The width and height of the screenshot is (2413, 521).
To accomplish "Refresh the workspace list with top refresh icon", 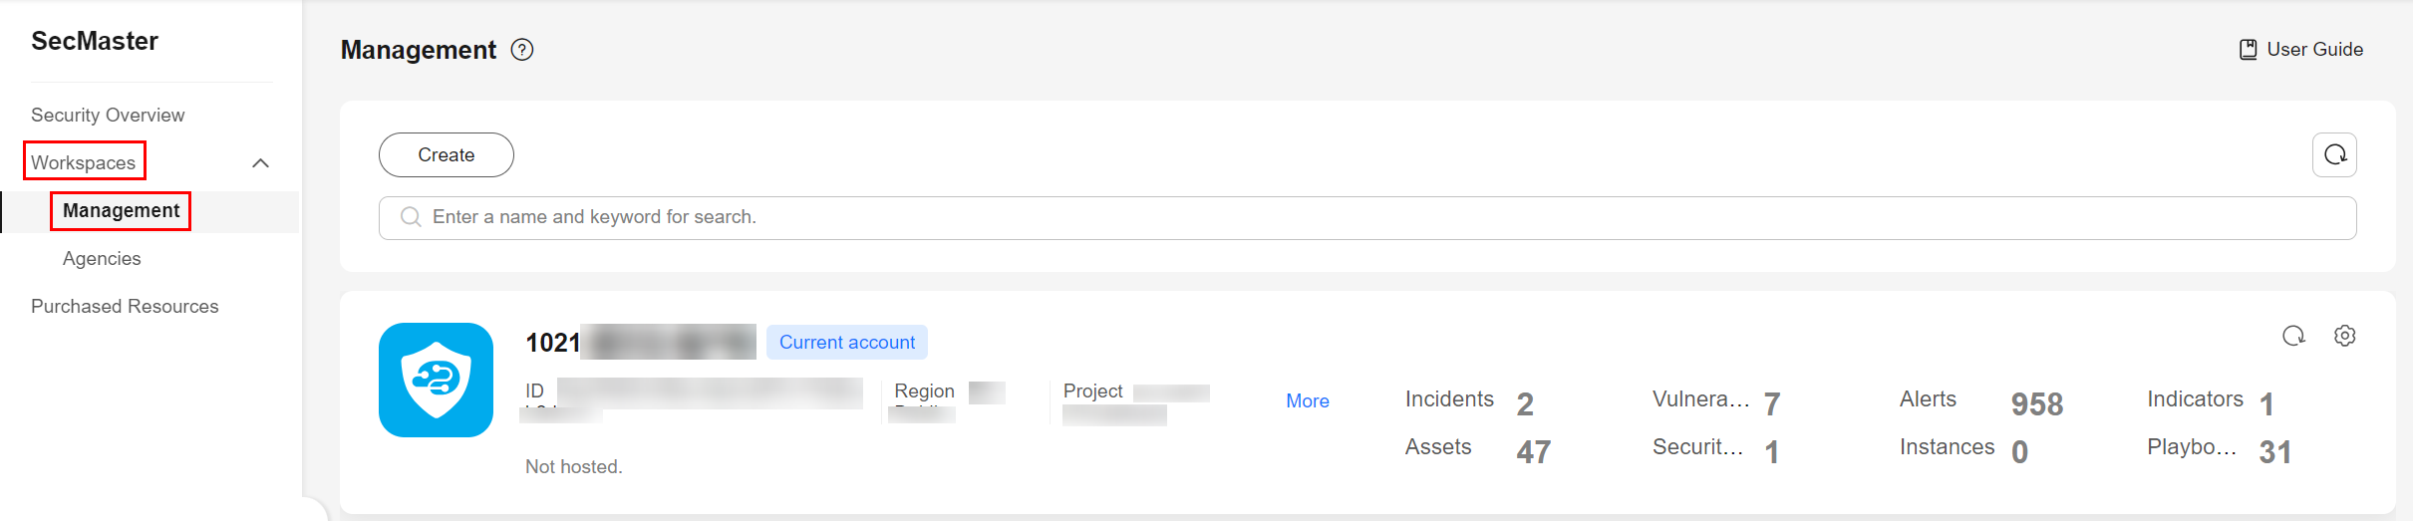I will [2334, 155].
